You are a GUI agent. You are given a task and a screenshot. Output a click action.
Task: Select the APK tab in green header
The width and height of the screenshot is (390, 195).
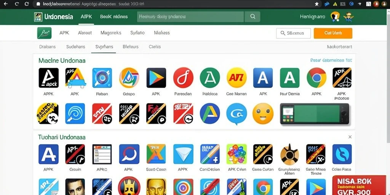tap(86, 17)
